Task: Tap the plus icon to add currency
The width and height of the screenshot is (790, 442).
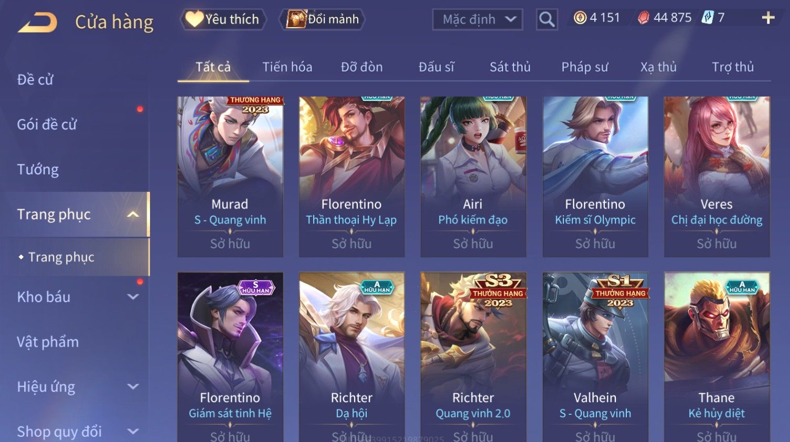Action: 768,18
